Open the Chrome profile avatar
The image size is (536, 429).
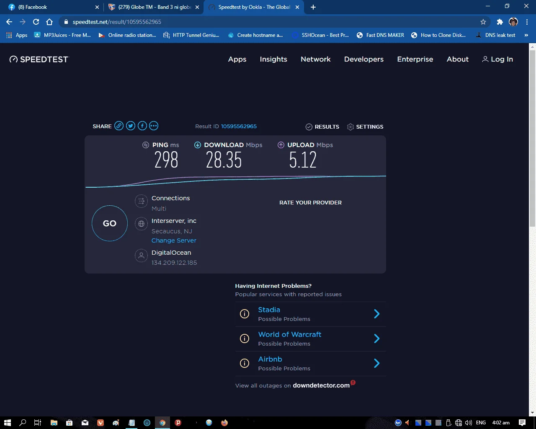513,22
